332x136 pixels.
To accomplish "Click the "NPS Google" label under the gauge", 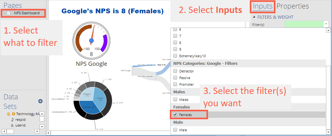I will pos(91,64).
